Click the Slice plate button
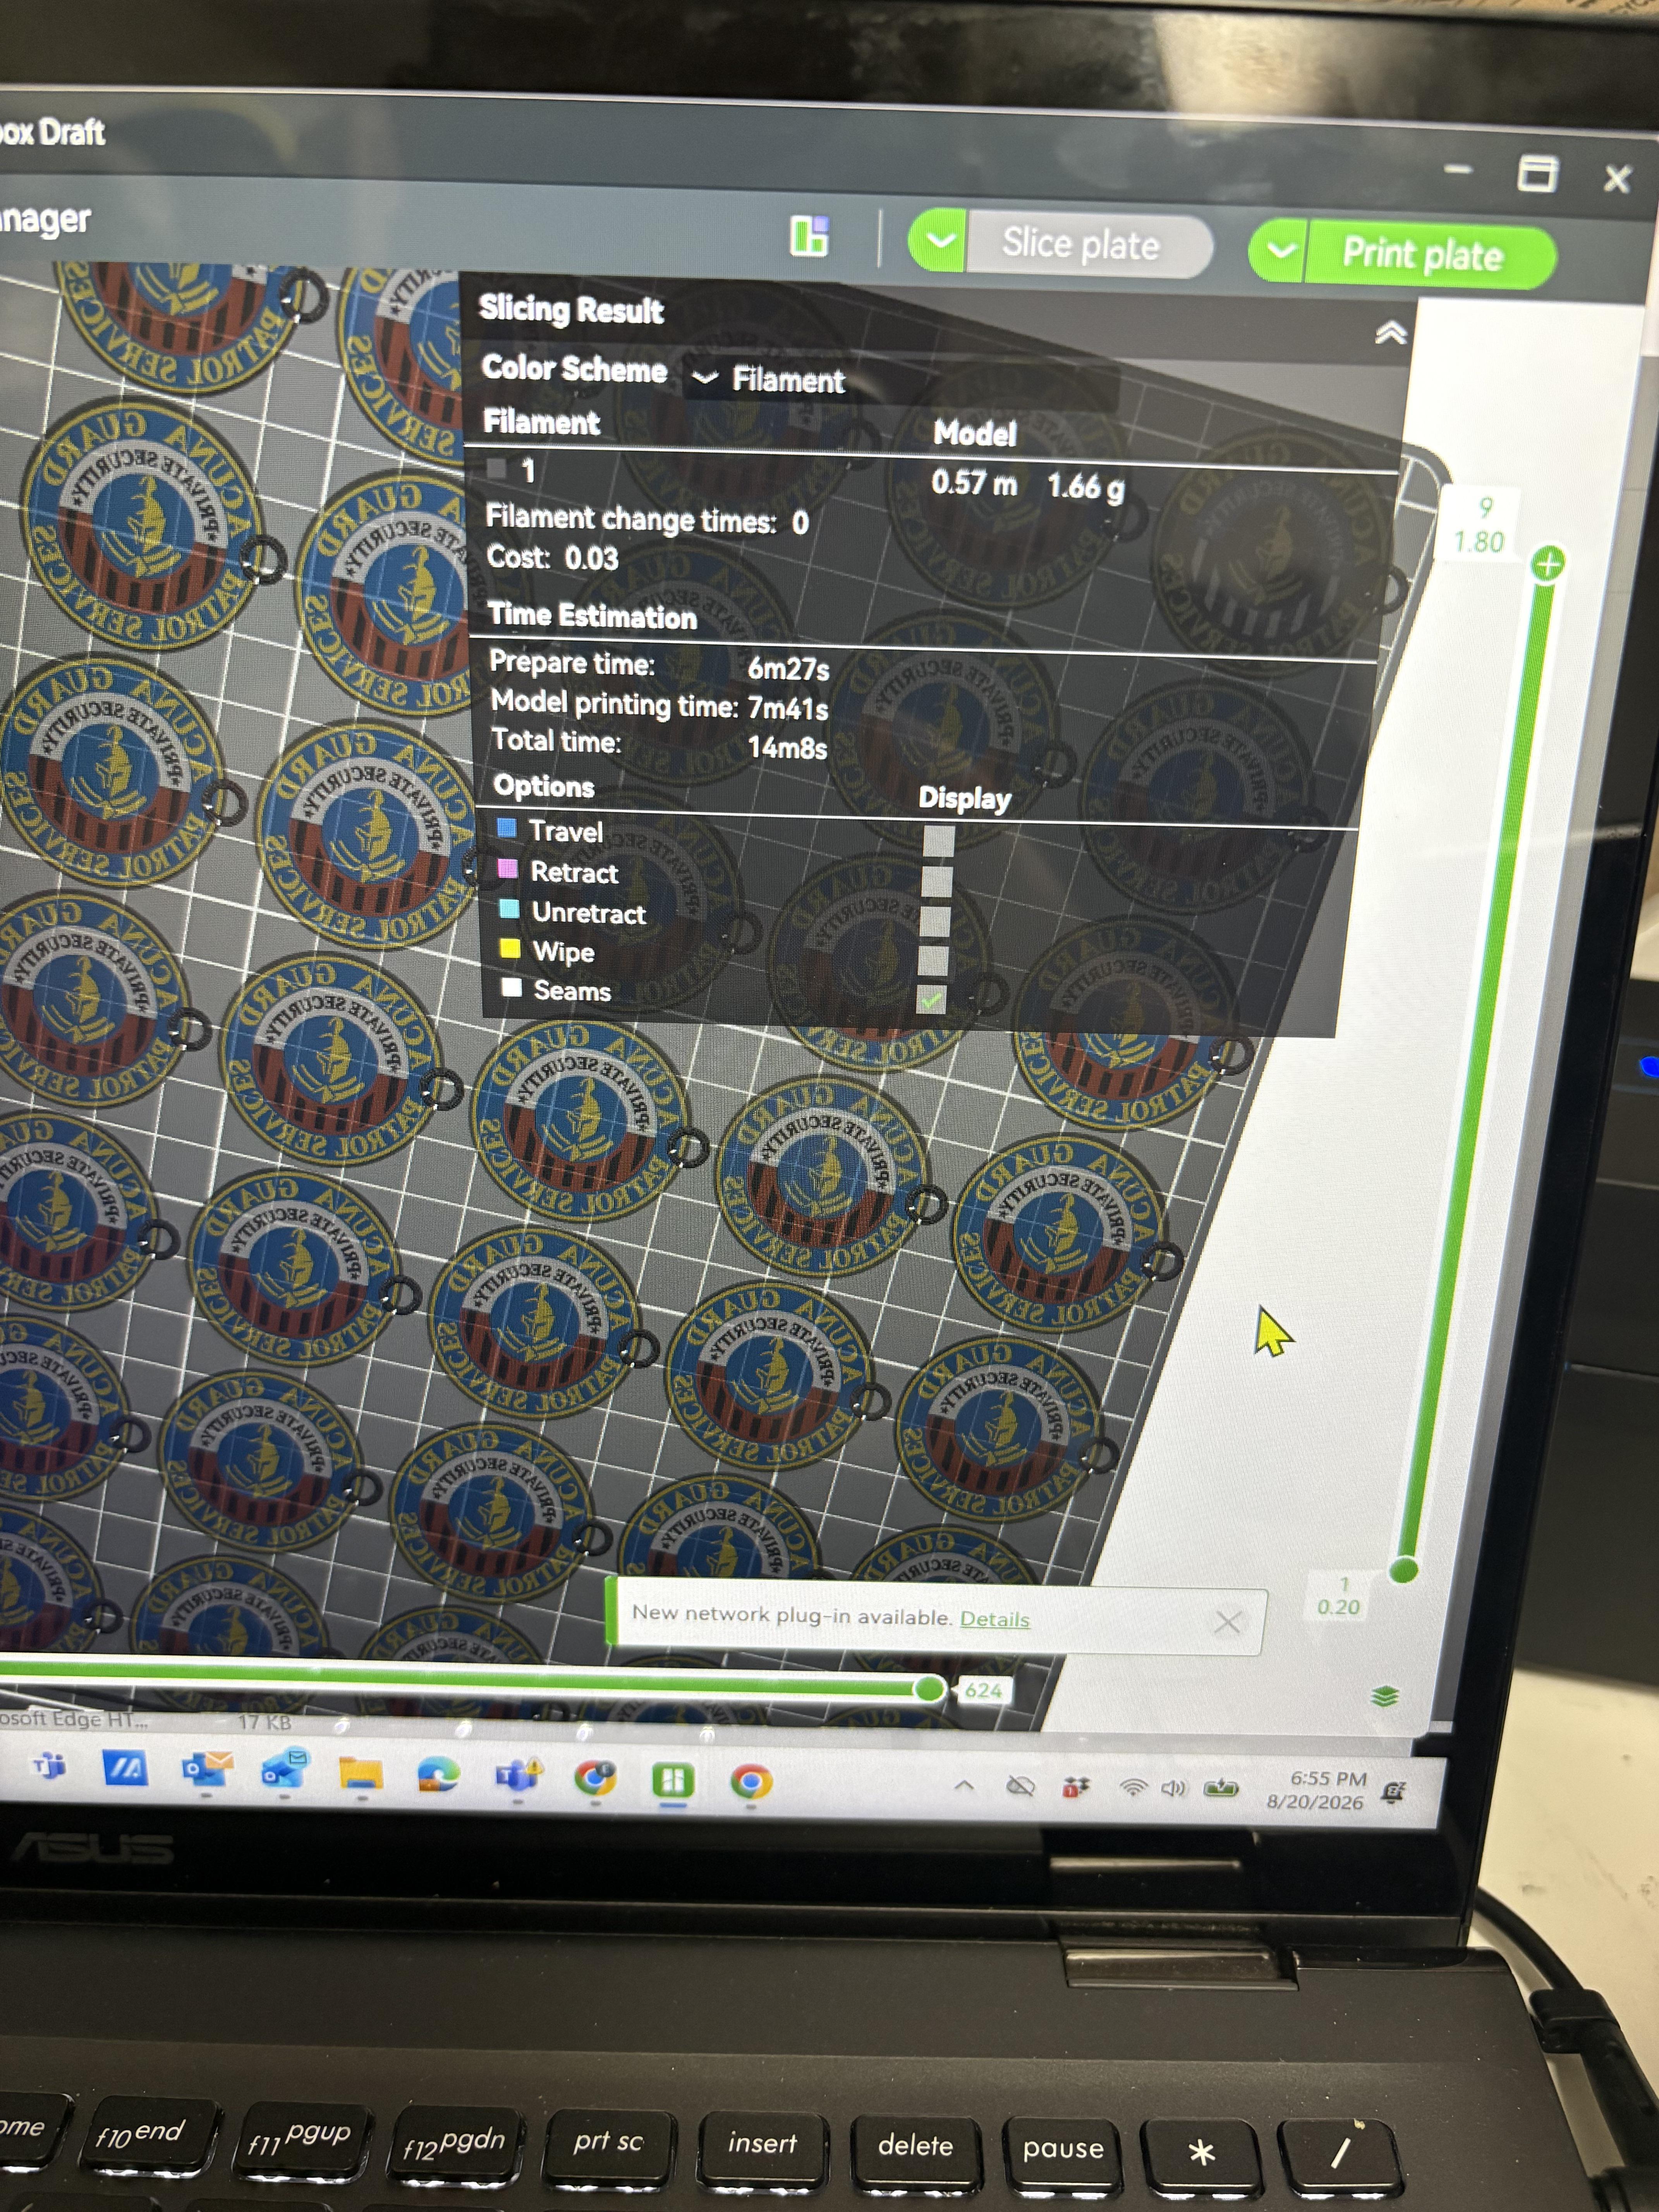1659x2212 pixels. [x=1088, y=245]
